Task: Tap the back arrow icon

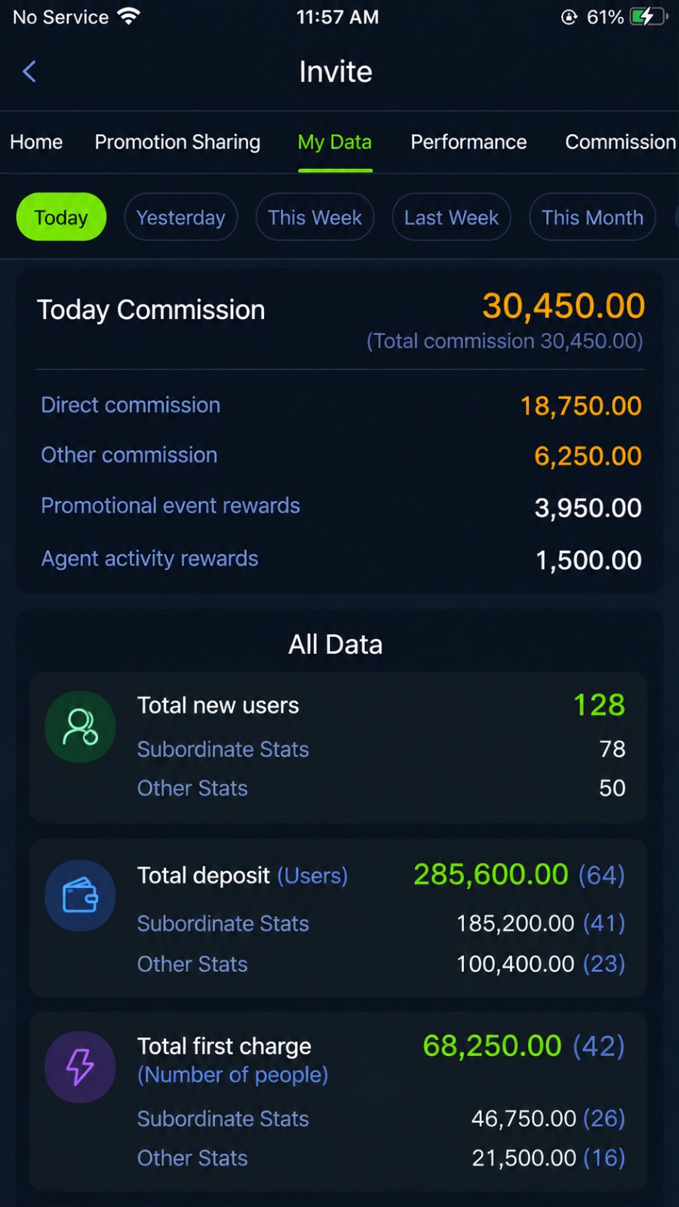Action: (x=29, y=72)
